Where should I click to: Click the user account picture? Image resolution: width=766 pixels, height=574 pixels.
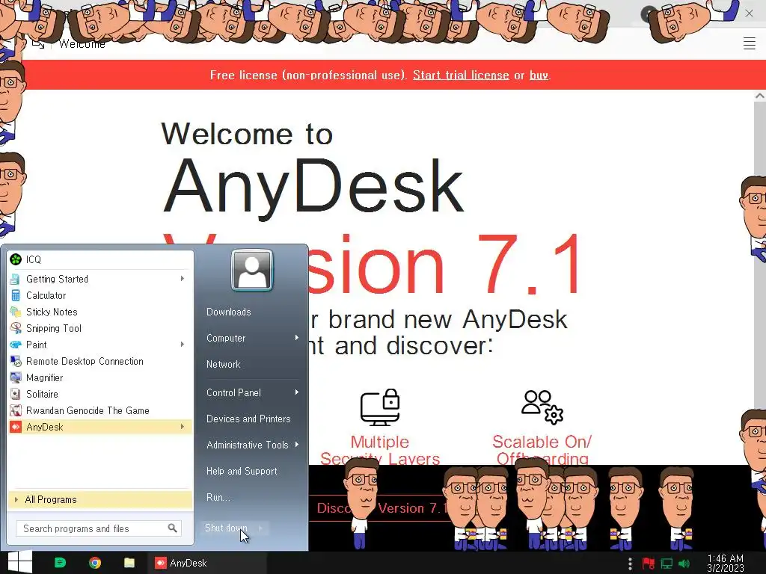(252, 270)
